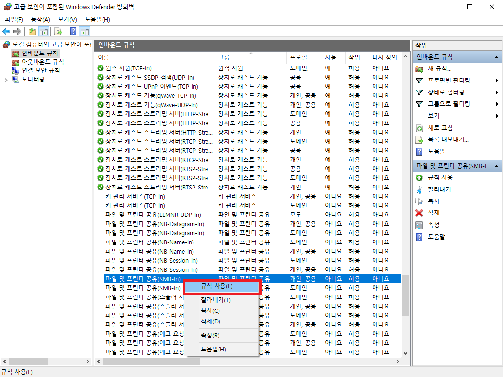Viewport: 503px width, 377px height.
Task: Click 규칙 사용 in action pane
Action: (440, 177)
